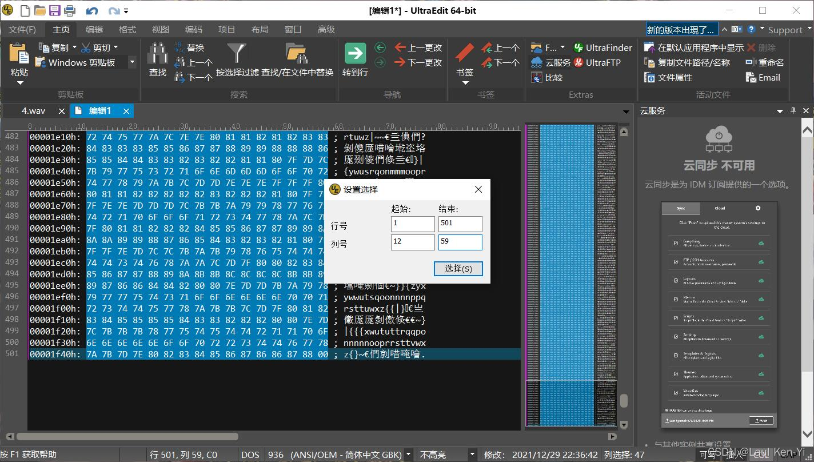Launch UltraFinder from Extras group
Screen dimensions: 814x462
click(x=602, y=47)
